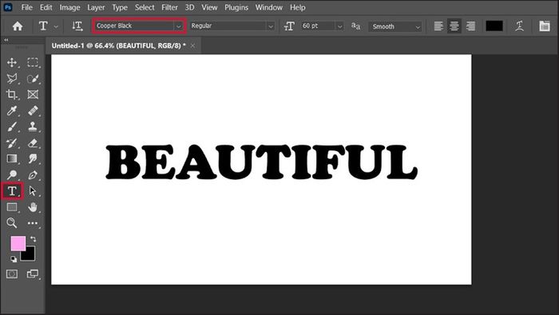This screenshot has height=315, width=559.
Task: Pick the Eyedropper tool
Action: click(12, 110)
